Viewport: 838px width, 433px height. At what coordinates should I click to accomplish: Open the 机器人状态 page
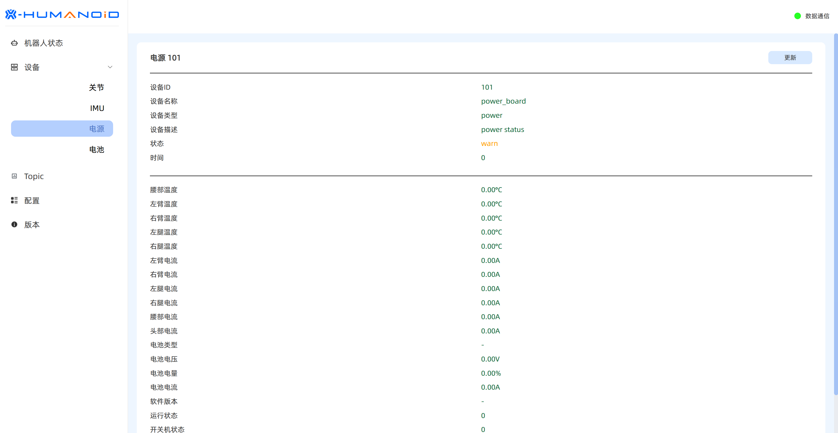coord(44,43)
